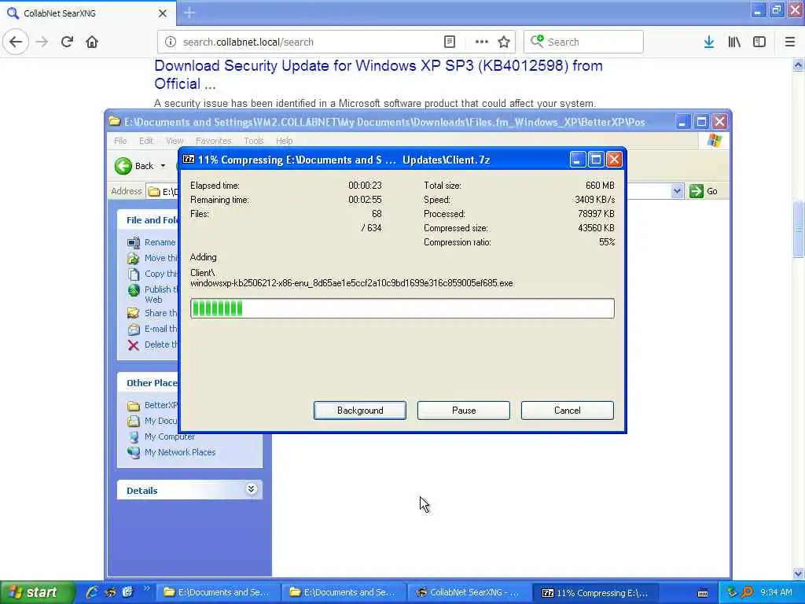Click the Copy this file icon
This screenshot has height=604, width=805.
point(134,274)
